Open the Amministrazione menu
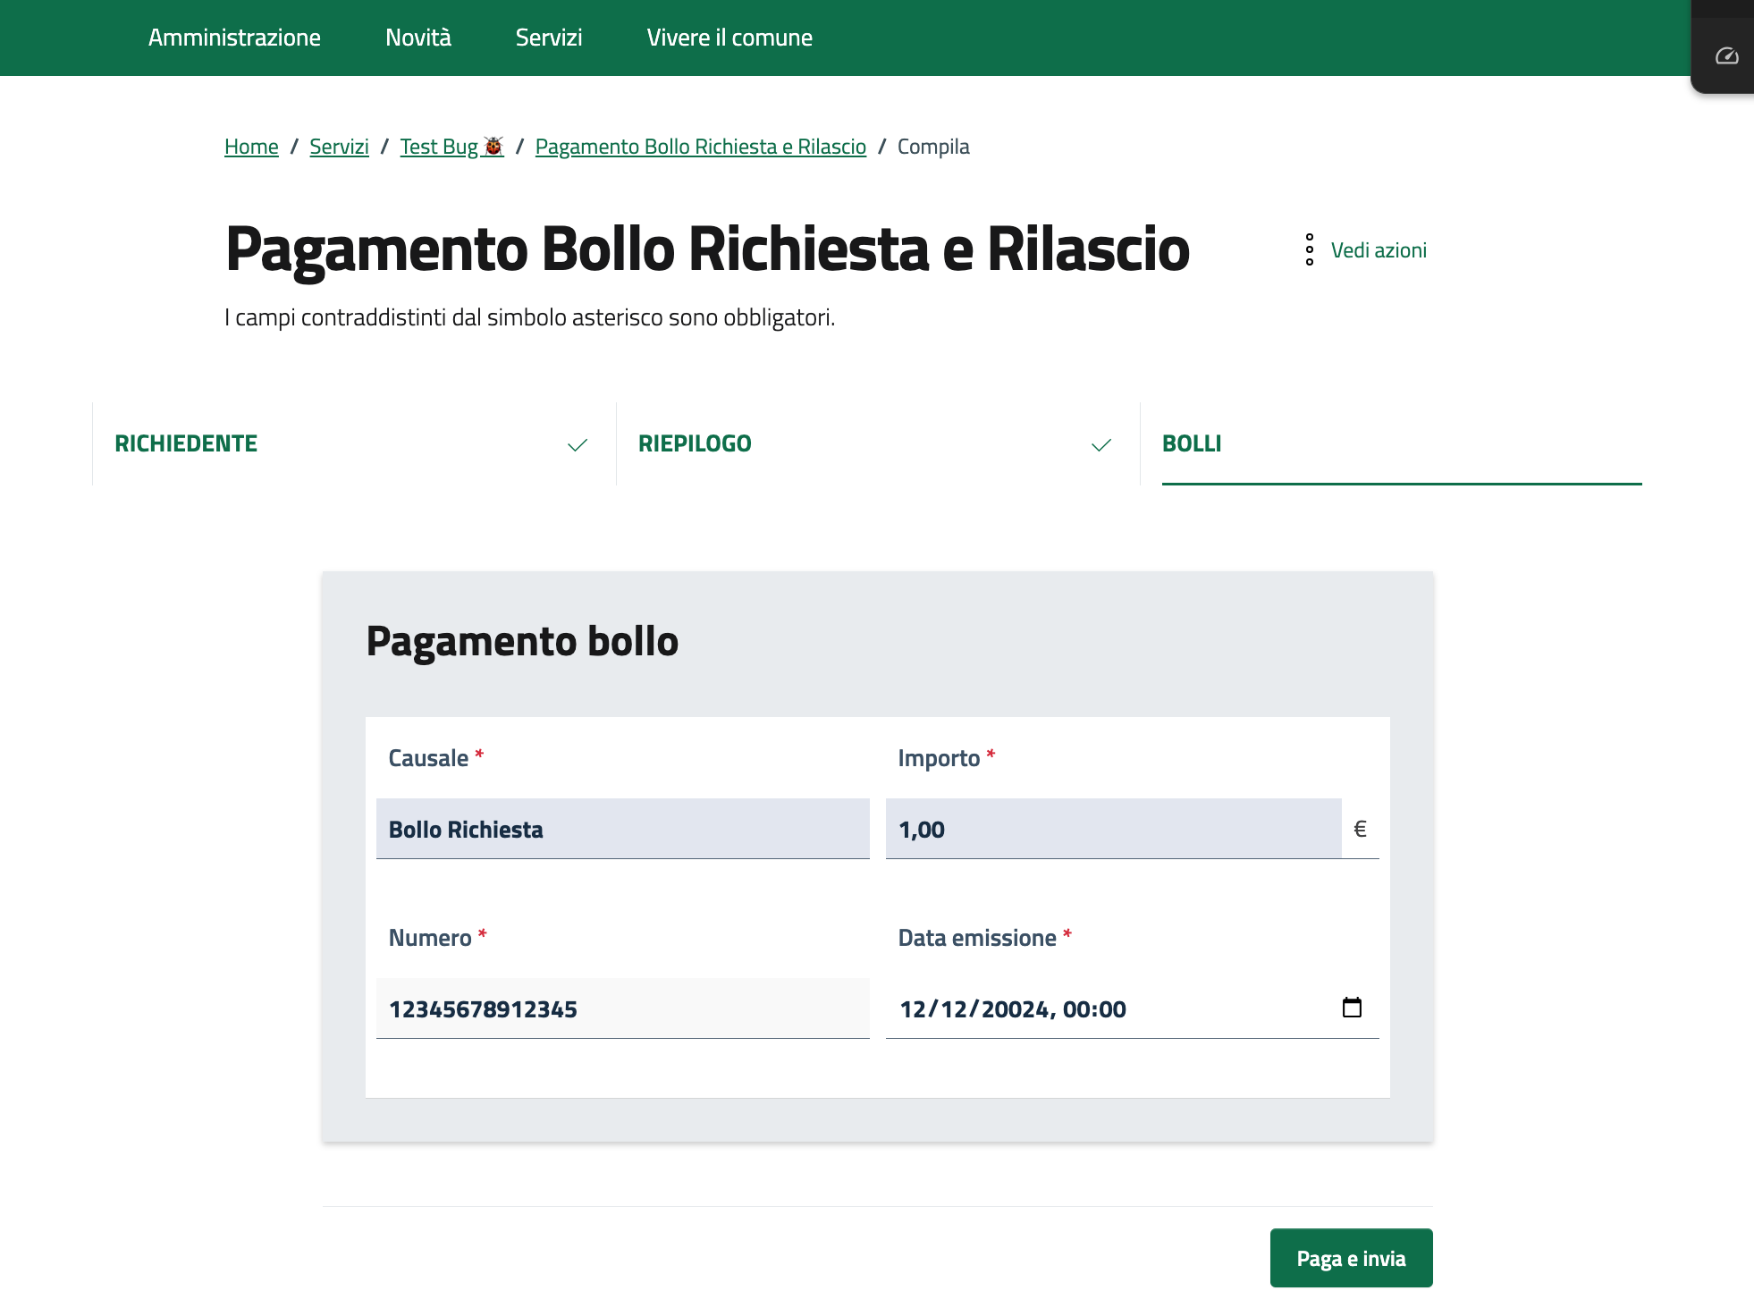The width and height of the screenshot is (1754, 1316). (234, 38)
